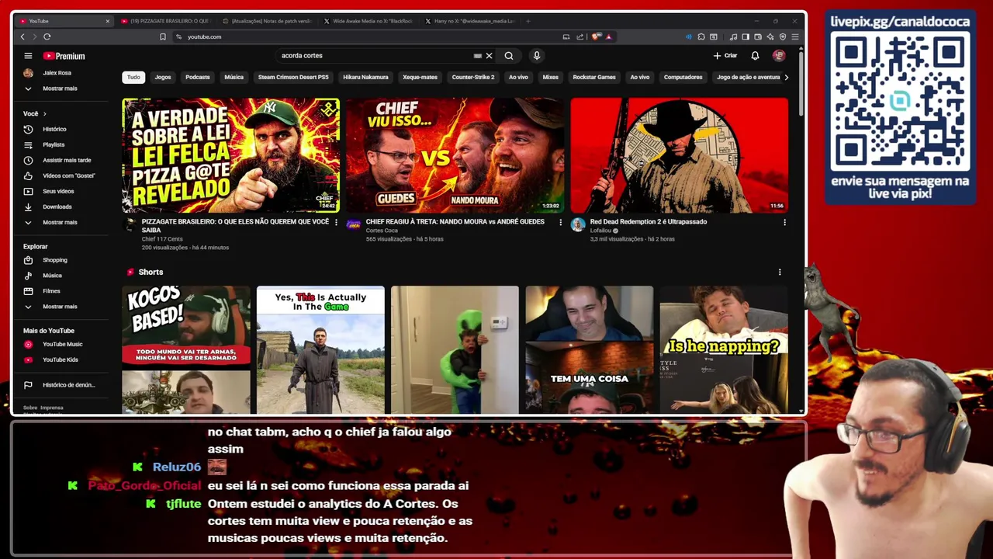Reload the page in browser toolbar
993x559 pixels.
(47, 36)
